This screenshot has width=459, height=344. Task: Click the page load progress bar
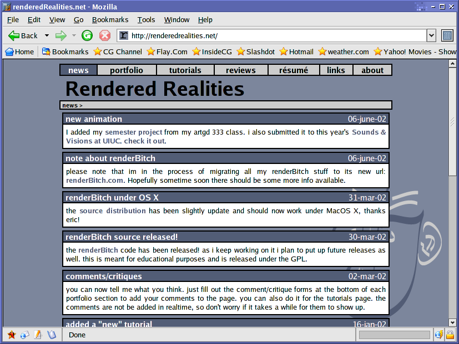tap(394, 335)
